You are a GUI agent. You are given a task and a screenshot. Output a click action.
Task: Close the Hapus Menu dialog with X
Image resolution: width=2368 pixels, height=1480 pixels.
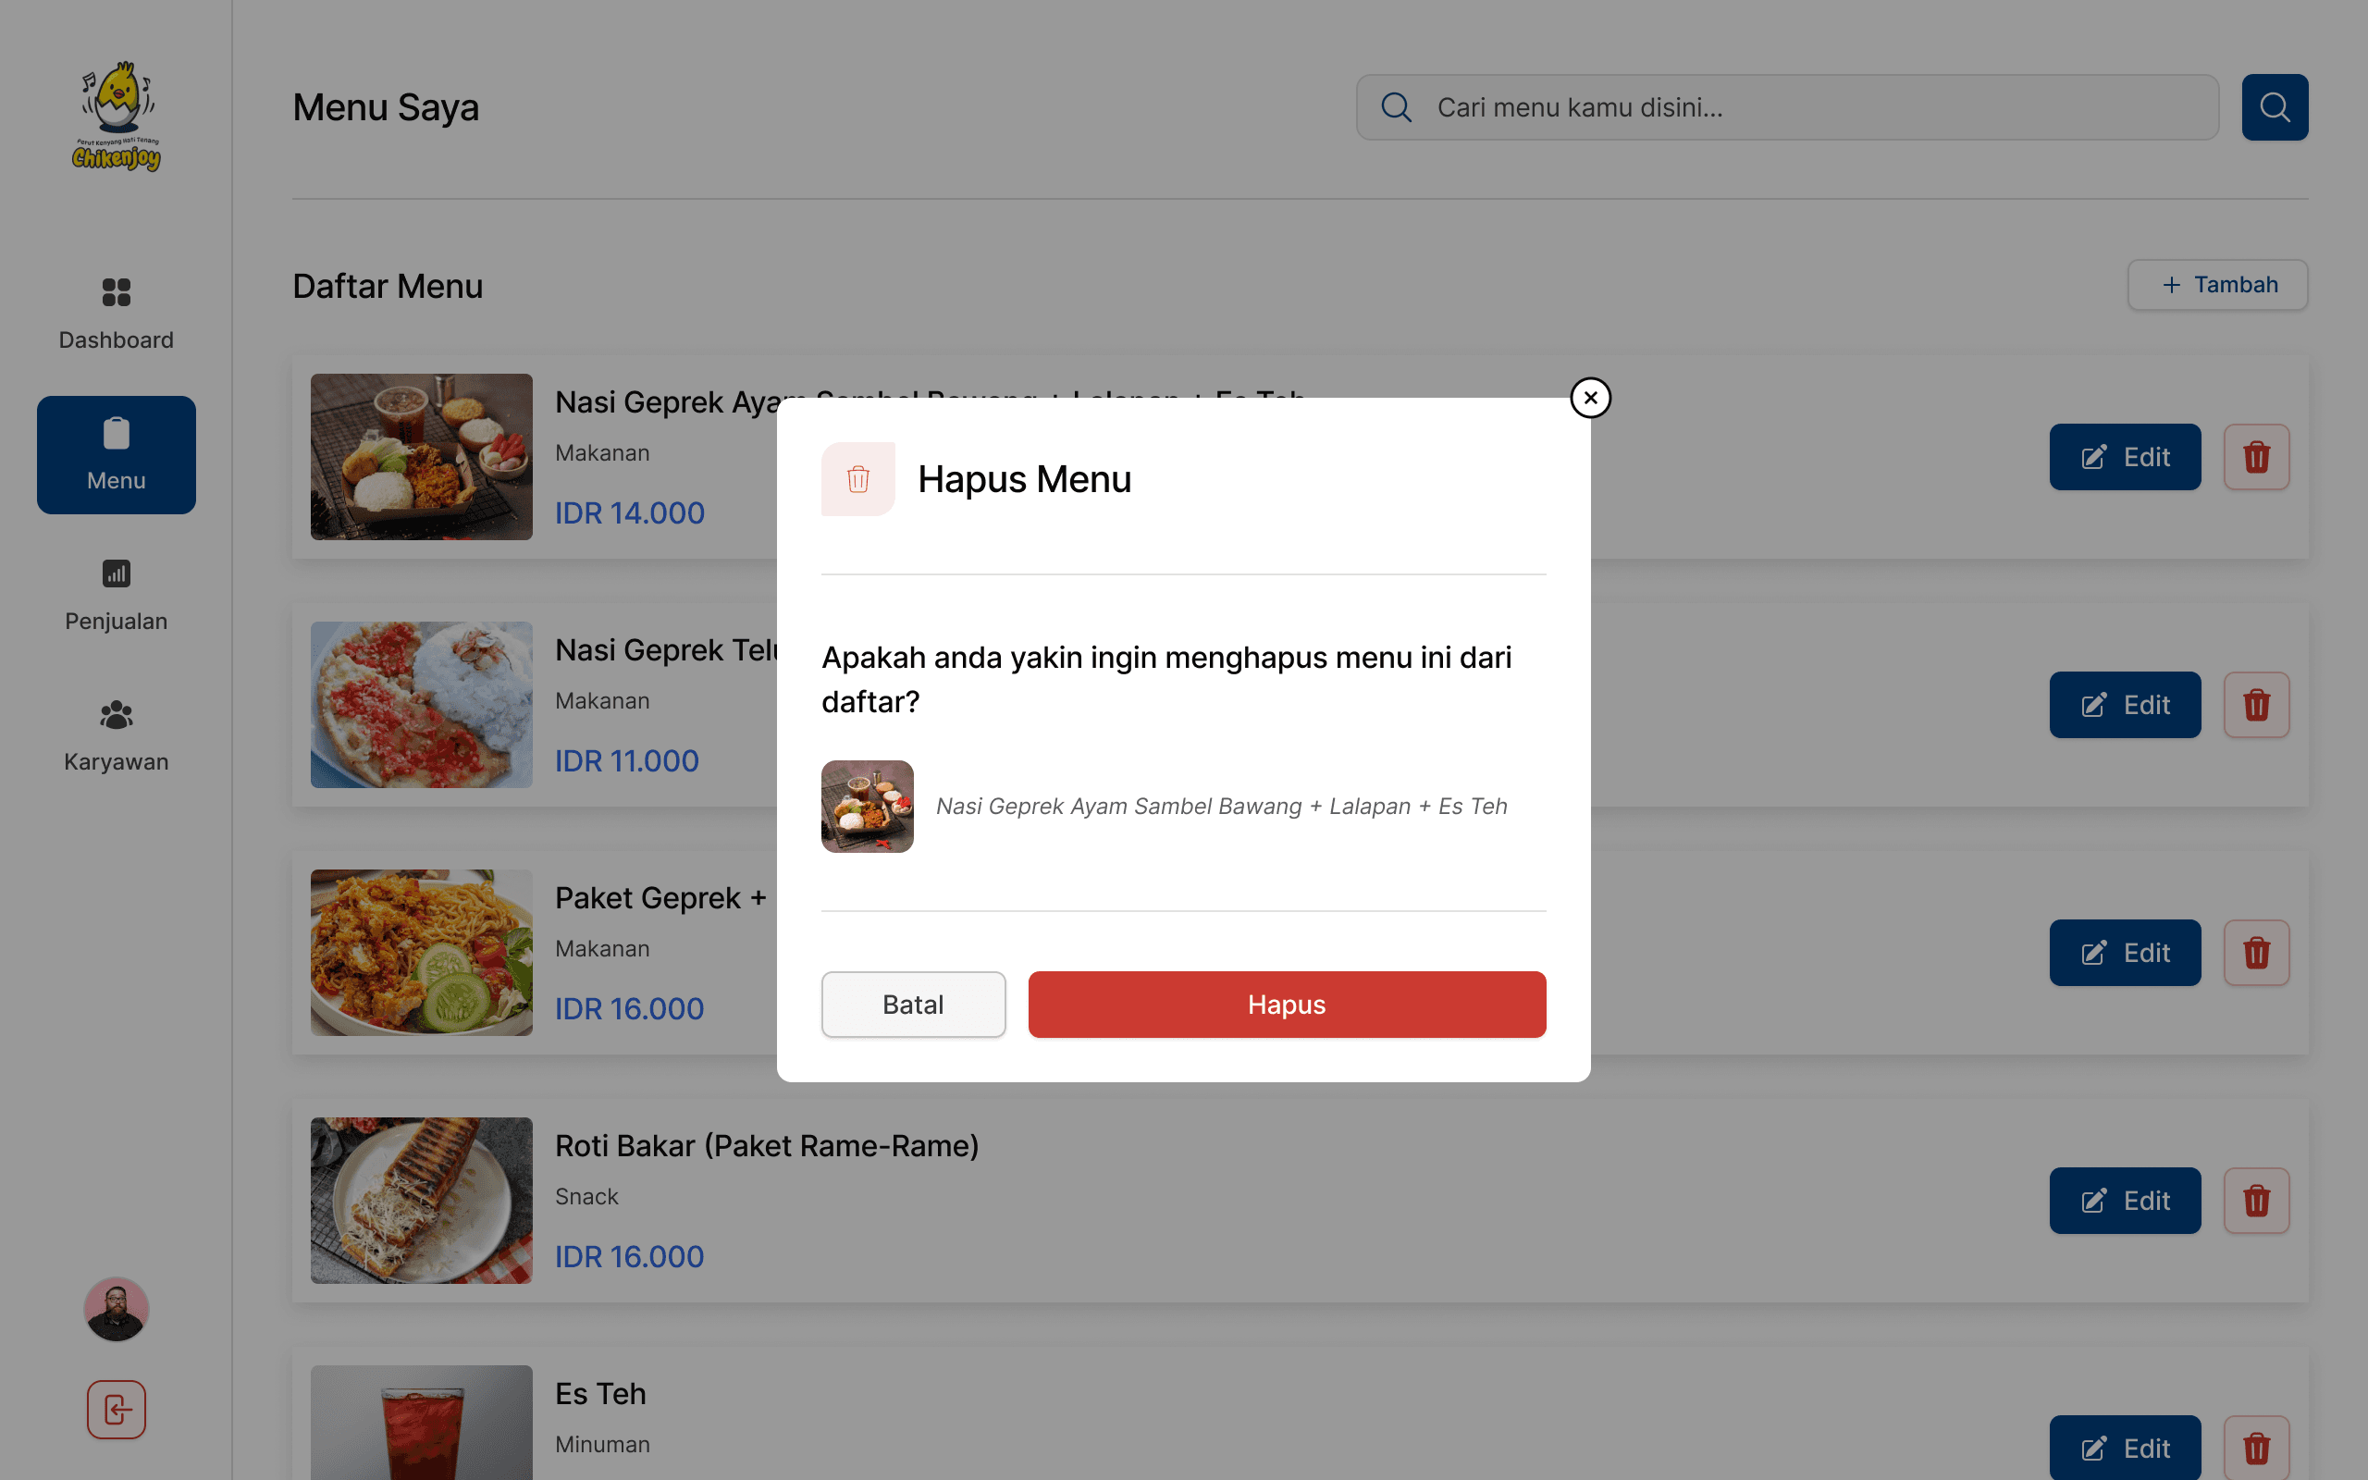(1590, 398)
